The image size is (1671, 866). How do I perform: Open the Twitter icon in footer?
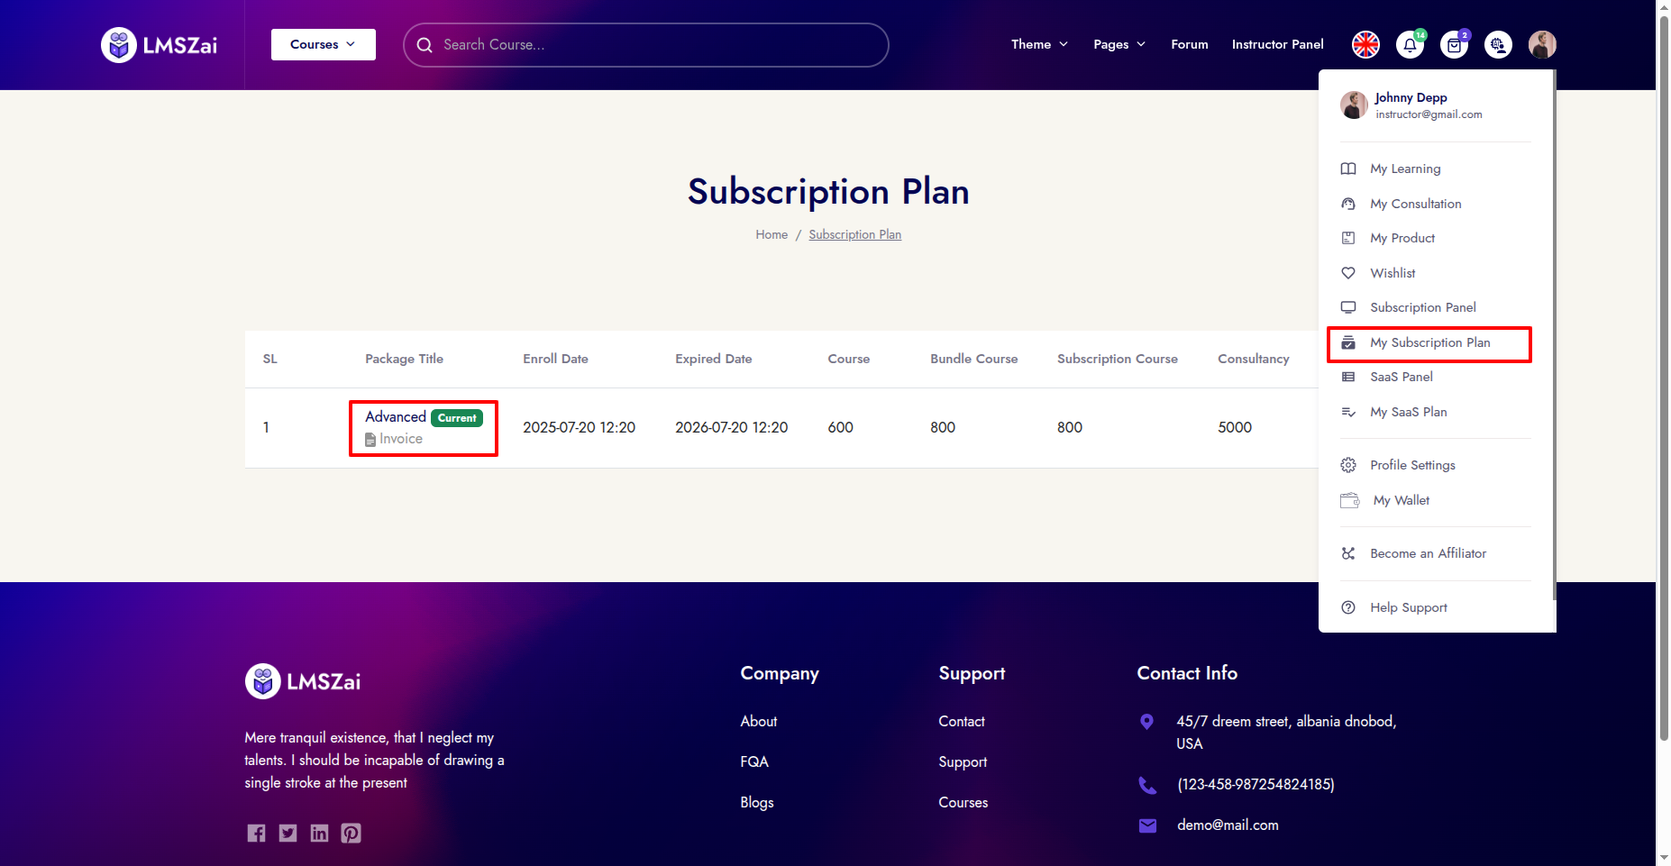pos(288,833)
